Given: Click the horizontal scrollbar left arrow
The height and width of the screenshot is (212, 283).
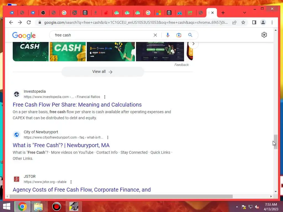Looking at the screenshot, I should (7, 196).
